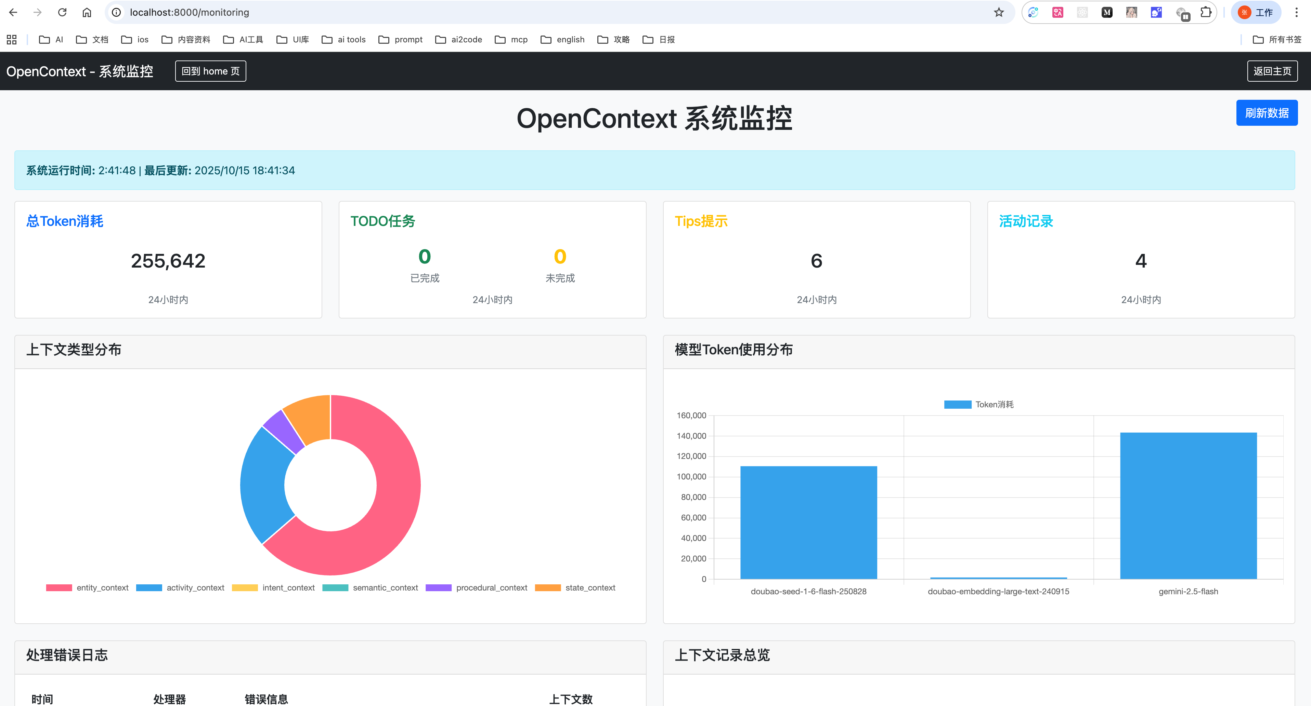Screen dimensions: 1311x706
Task: Reload the page via the refresh icon
Action: point(62,12)
